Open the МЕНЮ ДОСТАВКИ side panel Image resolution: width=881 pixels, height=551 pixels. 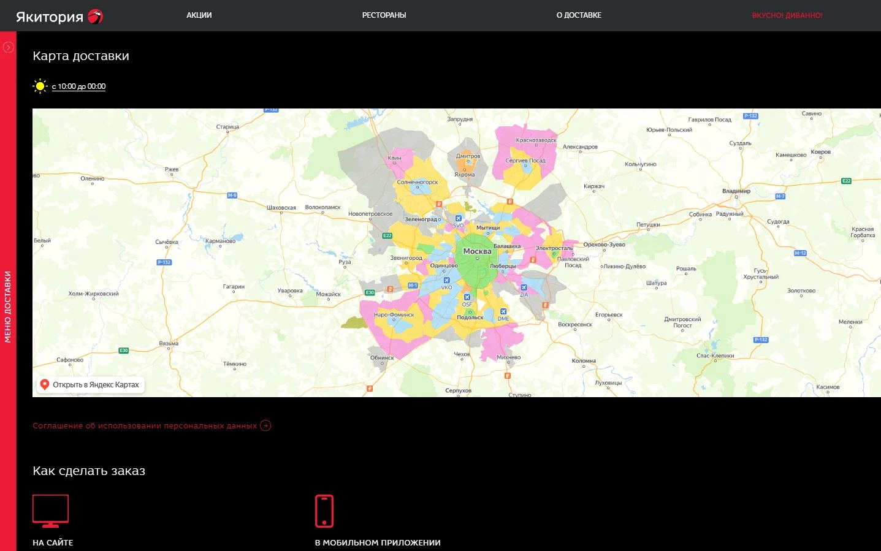click(x=8, y=306)
